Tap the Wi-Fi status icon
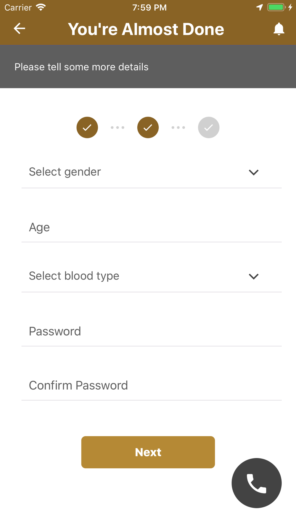 pos(41,7)
